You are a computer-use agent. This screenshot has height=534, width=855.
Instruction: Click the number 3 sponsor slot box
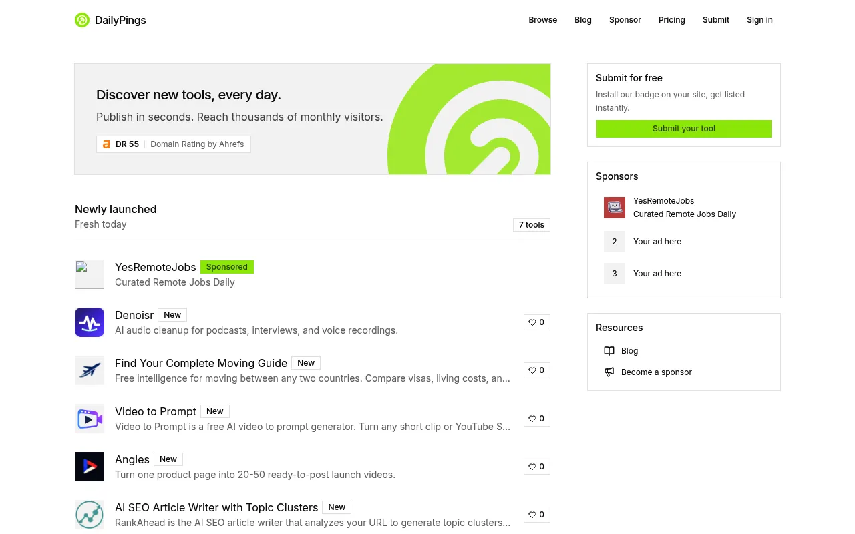[615, 274]
